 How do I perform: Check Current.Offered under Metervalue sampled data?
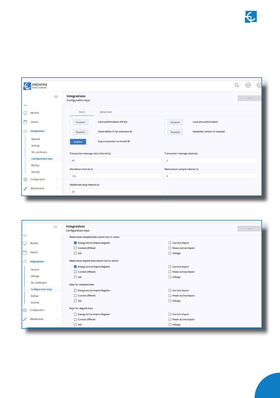coord(75,248)
